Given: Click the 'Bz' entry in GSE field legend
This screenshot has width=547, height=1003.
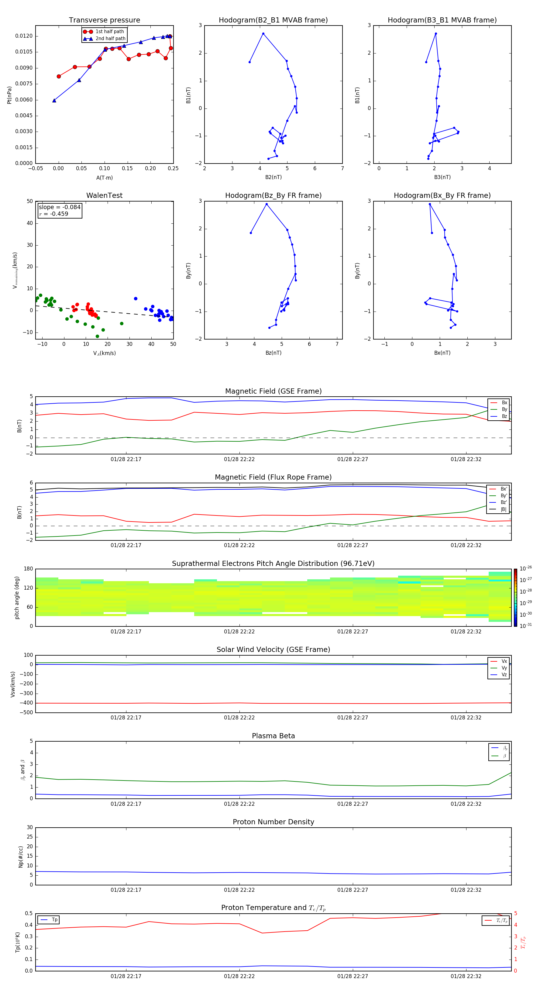Looking at the screenshot, I should pyautogui.click(x=499, y=416).
